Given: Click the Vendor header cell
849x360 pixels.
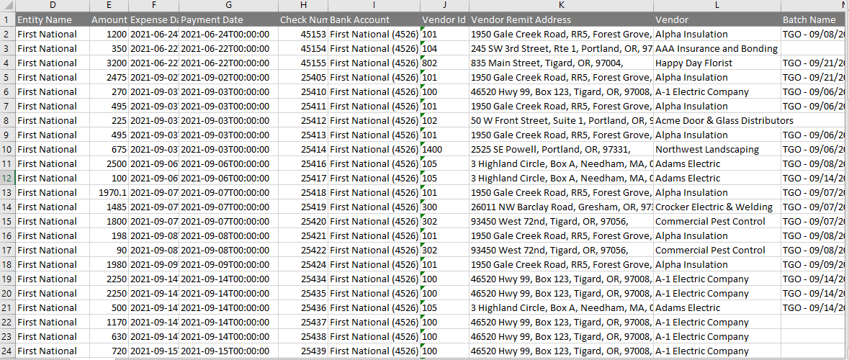Looking at the screenshot, I should click(x=717, y=19).
